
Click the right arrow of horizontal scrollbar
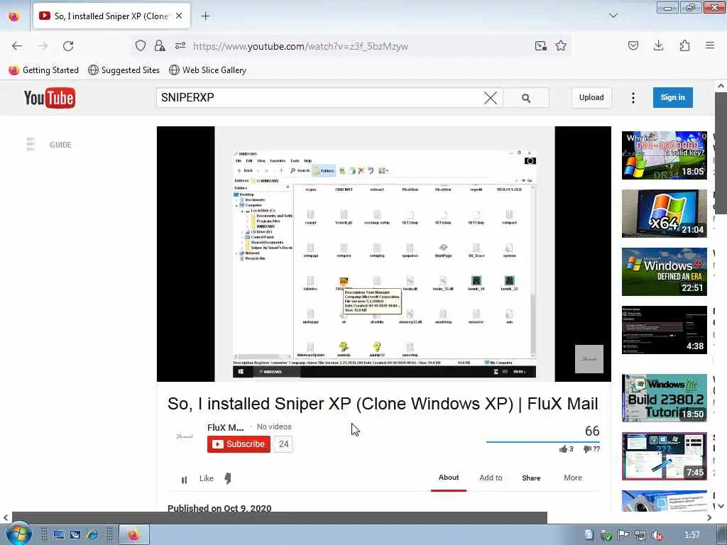709,517
